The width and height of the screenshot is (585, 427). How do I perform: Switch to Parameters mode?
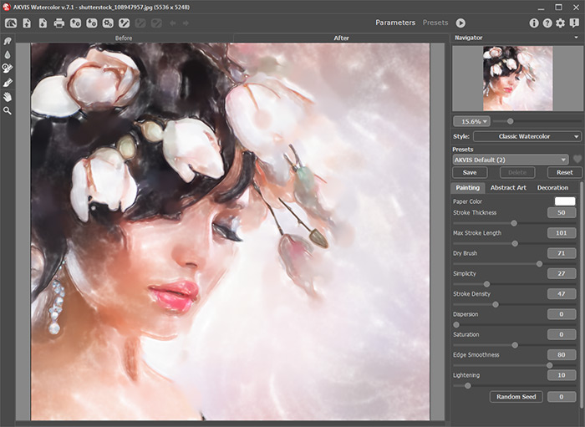coord(395,23)
